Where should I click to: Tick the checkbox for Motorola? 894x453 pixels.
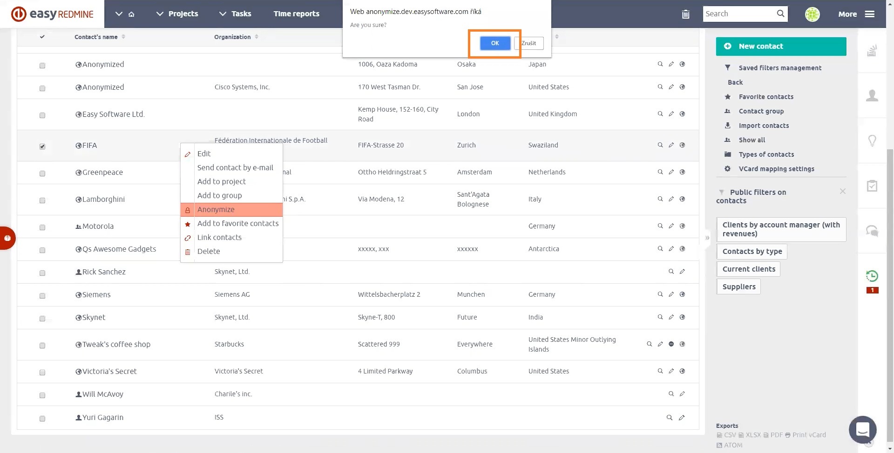[42, 227]
